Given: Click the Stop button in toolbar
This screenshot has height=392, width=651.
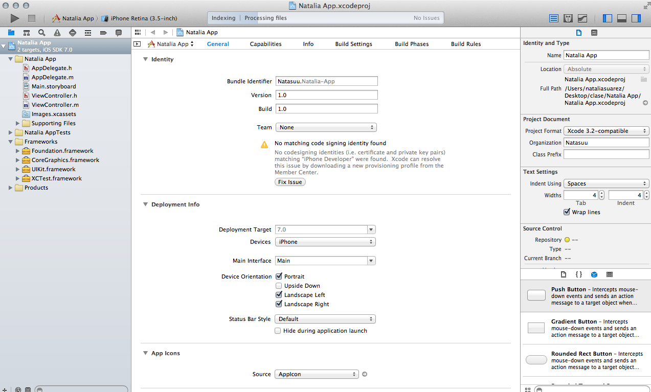Looking at the screenshot, I should tap(32, 18).
